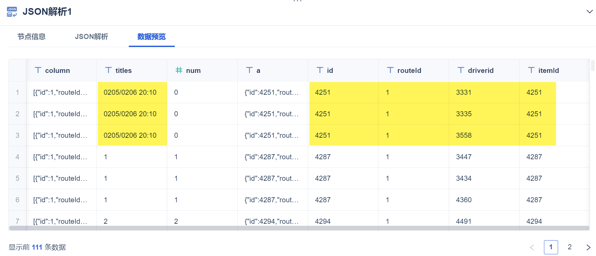596x256 pixels.
Task: Click the horizontal scrollbar of the table
Action: coord(299,228)
